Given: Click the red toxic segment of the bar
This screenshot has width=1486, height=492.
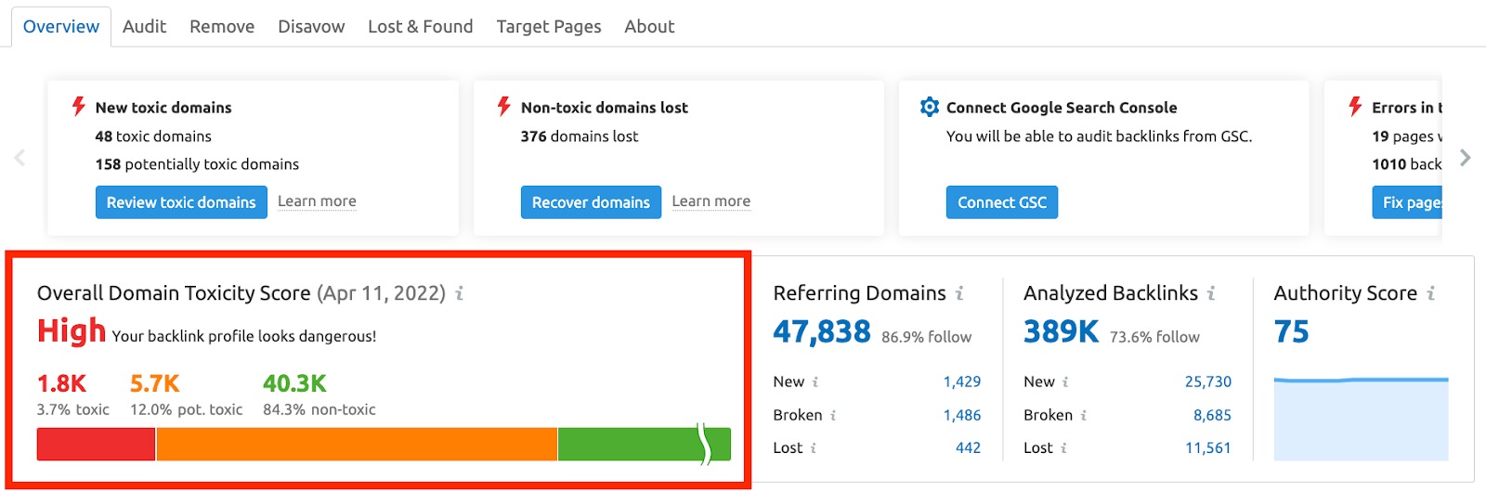Looking at the screenshot, I should point(96,444).
